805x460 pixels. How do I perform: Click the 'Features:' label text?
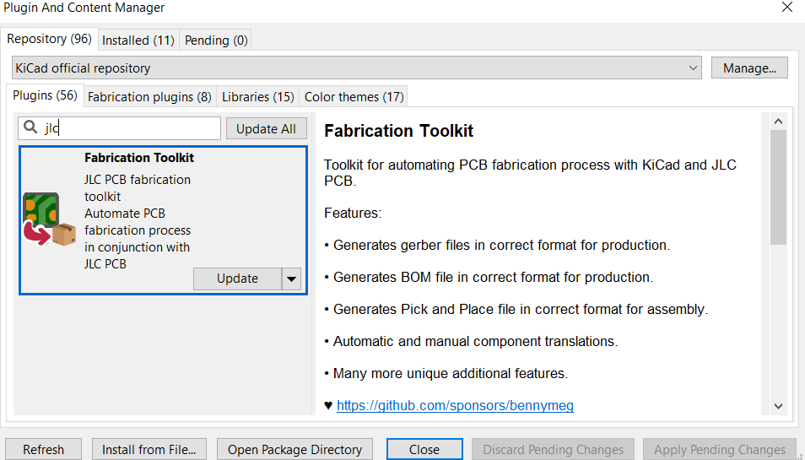pyautogui.click(x=353, y=213)
